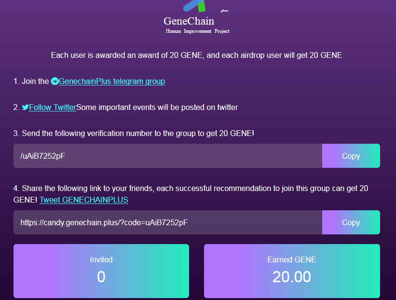396x300 pixels.
Task: Click the 20.00 earned amount
Action: click(292, 277)
